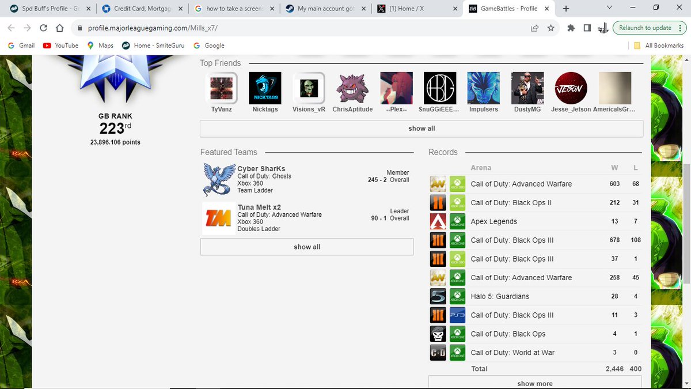Open Gmail bookmark
The height and width of the screenshot is (389, 691).
(21, 46)
